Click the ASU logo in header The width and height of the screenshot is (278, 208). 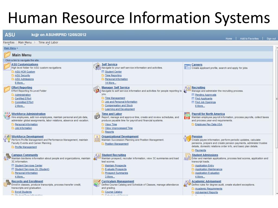pos(10,35)
